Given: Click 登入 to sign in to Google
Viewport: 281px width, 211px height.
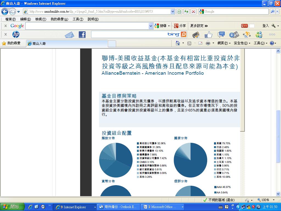Looking at the screenshot, I should 266,26.
